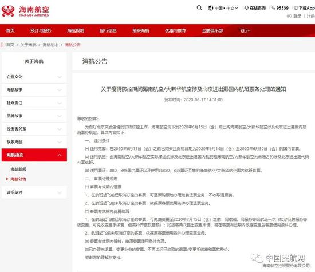
Task: Open 首页 in the red navigation bar
Action: pyautogui.click(x=10, y=30)
